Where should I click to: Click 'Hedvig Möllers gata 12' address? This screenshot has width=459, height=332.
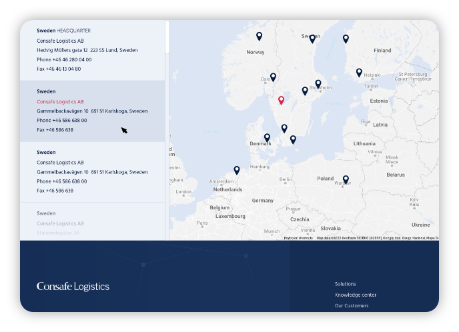[x=62, y=50]
